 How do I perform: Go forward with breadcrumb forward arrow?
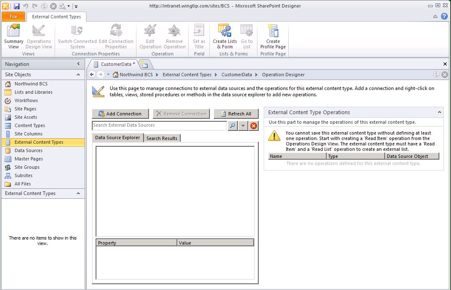[101, 75]
